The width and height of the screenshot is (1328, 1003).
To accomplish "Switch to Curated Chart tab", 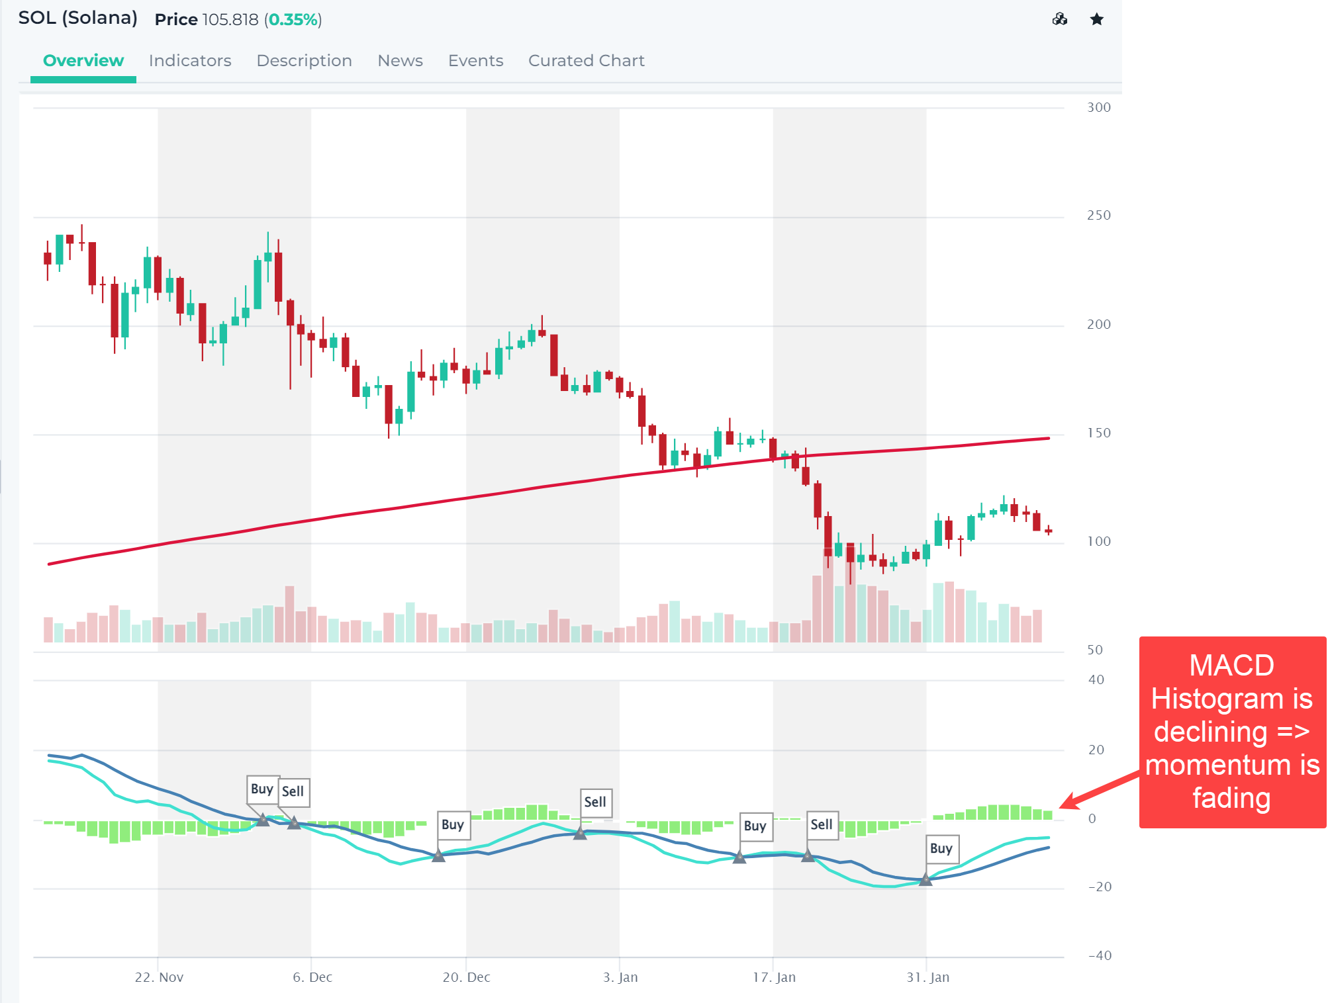I will pyautogui.click(x=586, y=61).
